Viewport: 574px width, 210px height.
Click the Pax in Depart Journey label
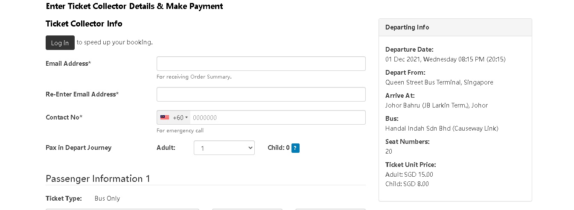79,148
